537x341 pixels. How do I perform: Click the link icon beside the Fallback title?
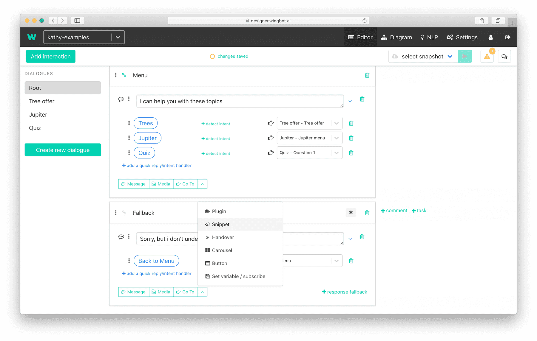124,213
